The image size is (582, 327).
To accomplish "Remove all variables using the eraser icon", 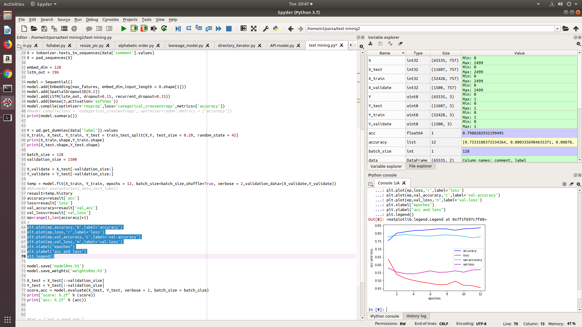I will click(401, 44).
